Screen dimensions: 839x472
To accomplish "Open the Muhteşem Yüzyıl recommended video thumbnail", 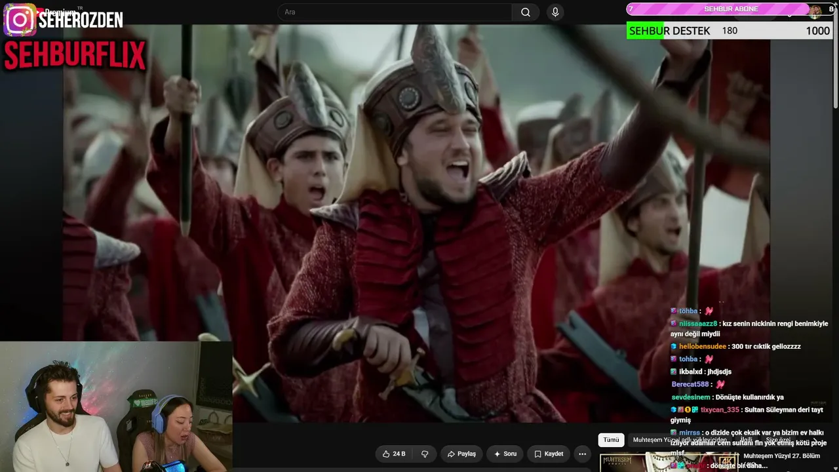I will point(669,462).
